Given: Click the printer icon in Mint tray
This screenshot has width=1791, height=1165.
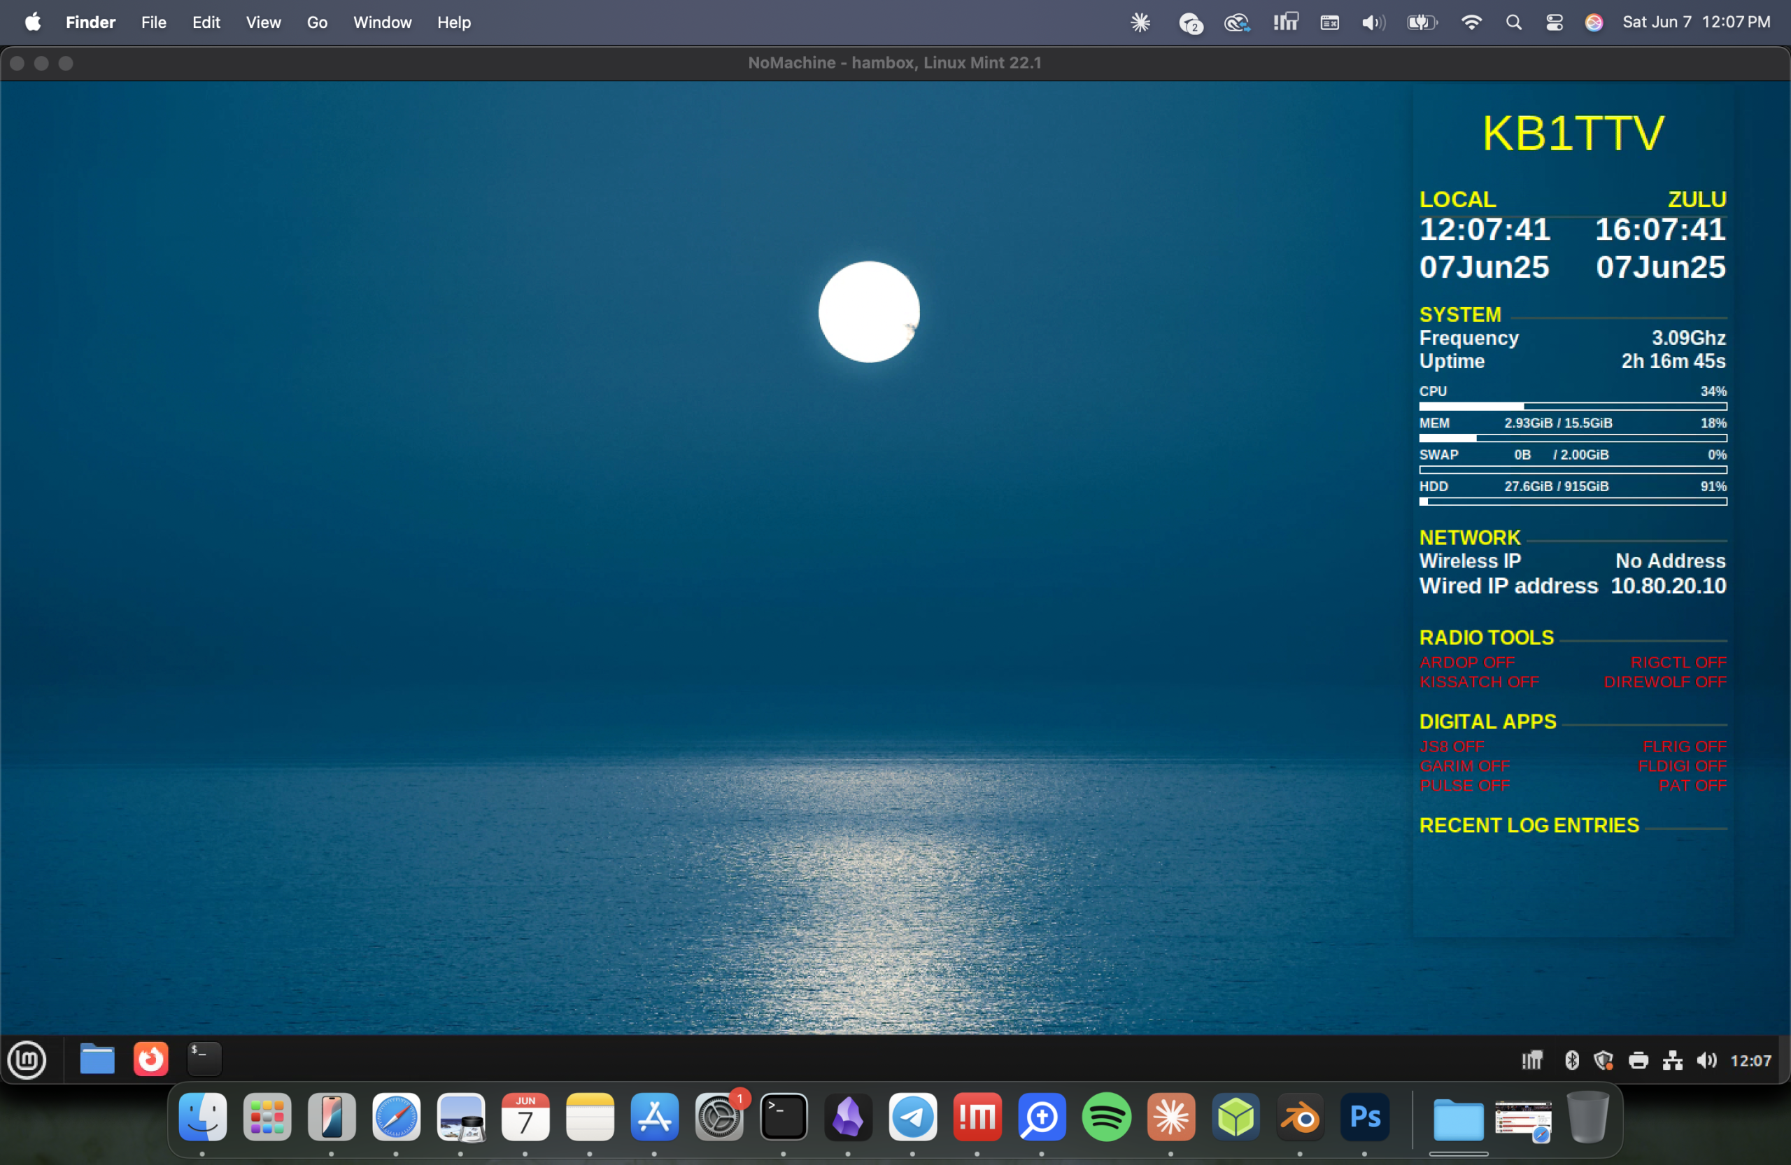Looking at the screenshot, I should [x=1638, y=1061].
